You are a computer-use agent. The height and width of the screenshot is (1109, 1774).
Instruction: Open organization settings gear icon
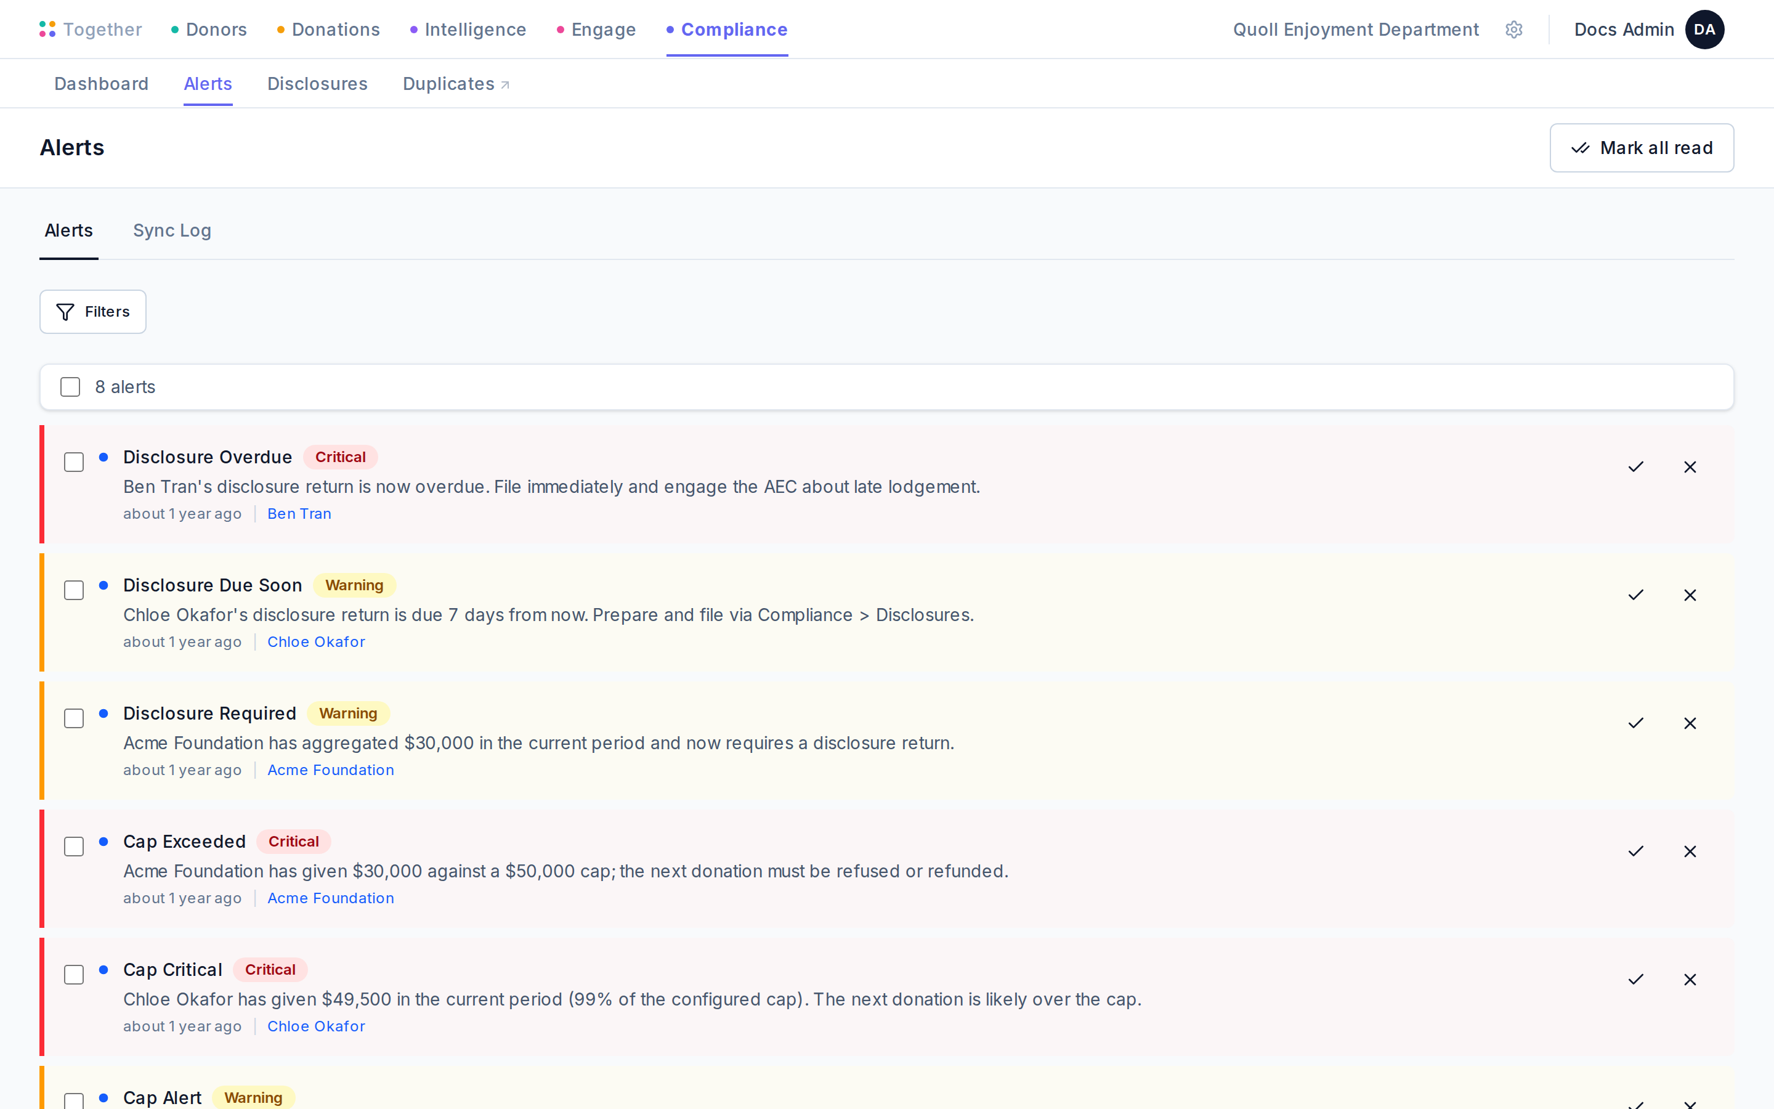click(x=1514, y=30)
